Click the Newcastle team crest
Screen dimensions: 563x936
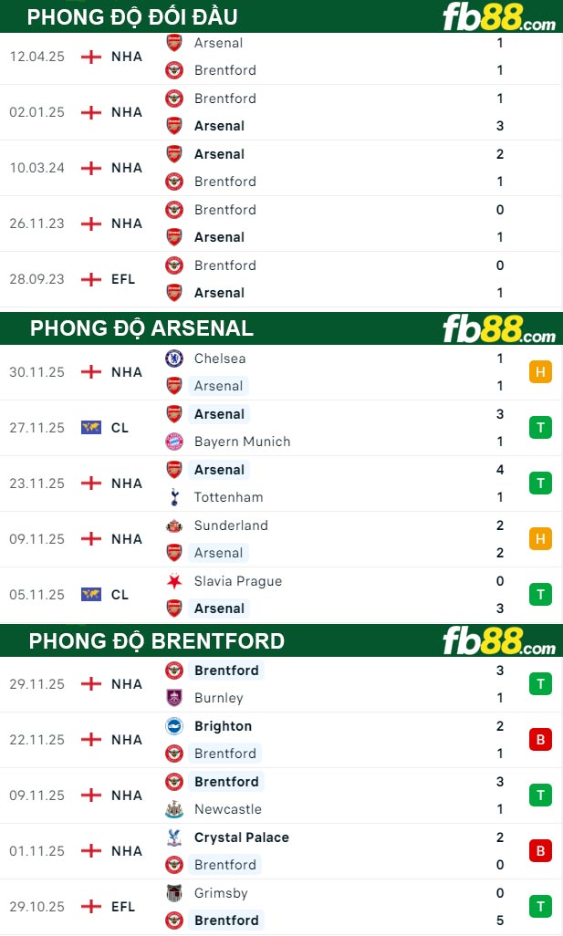(x=173, y=809)
